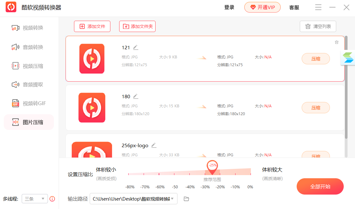355x209 pixels.
Task: Click the 180 image thumbnail
Action: pyautogui.click(x=92, y=108)
